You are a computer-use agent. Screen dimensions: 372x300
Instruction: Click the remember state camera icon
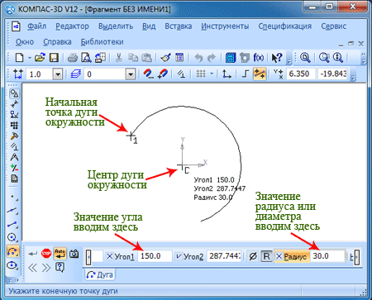tap(74, 254)
